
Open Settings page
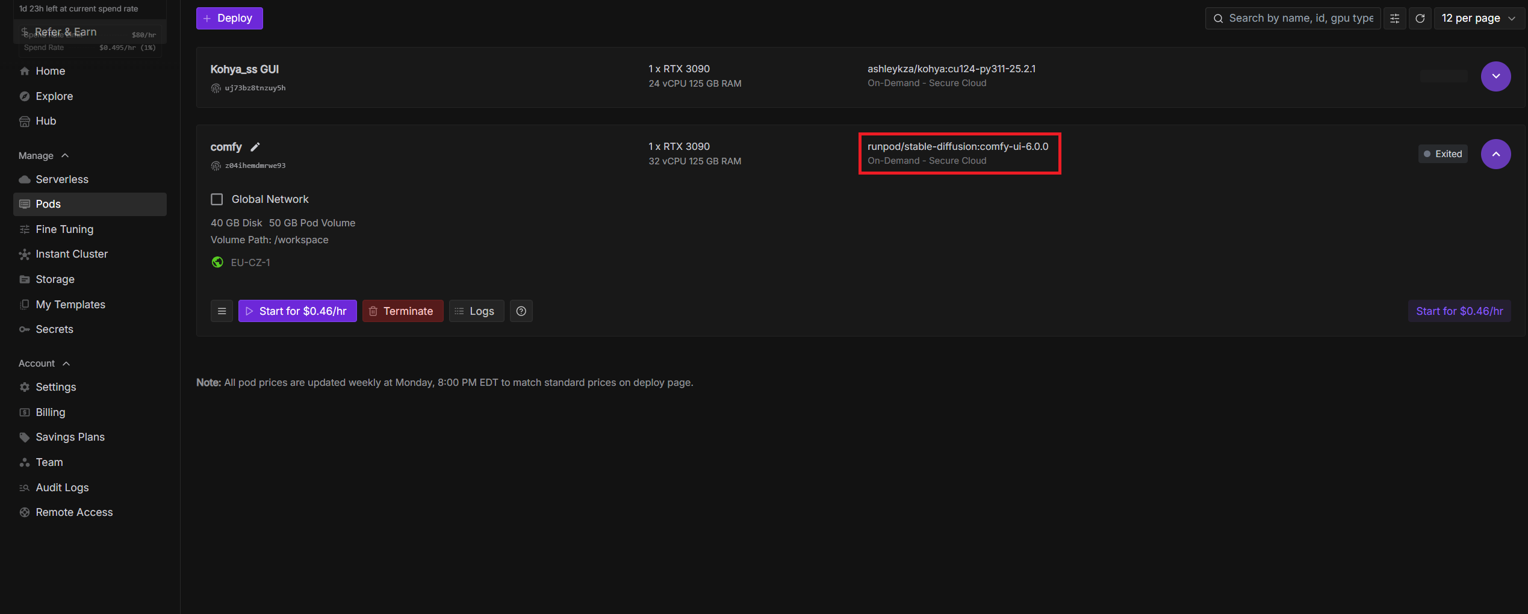coord(90,387)
